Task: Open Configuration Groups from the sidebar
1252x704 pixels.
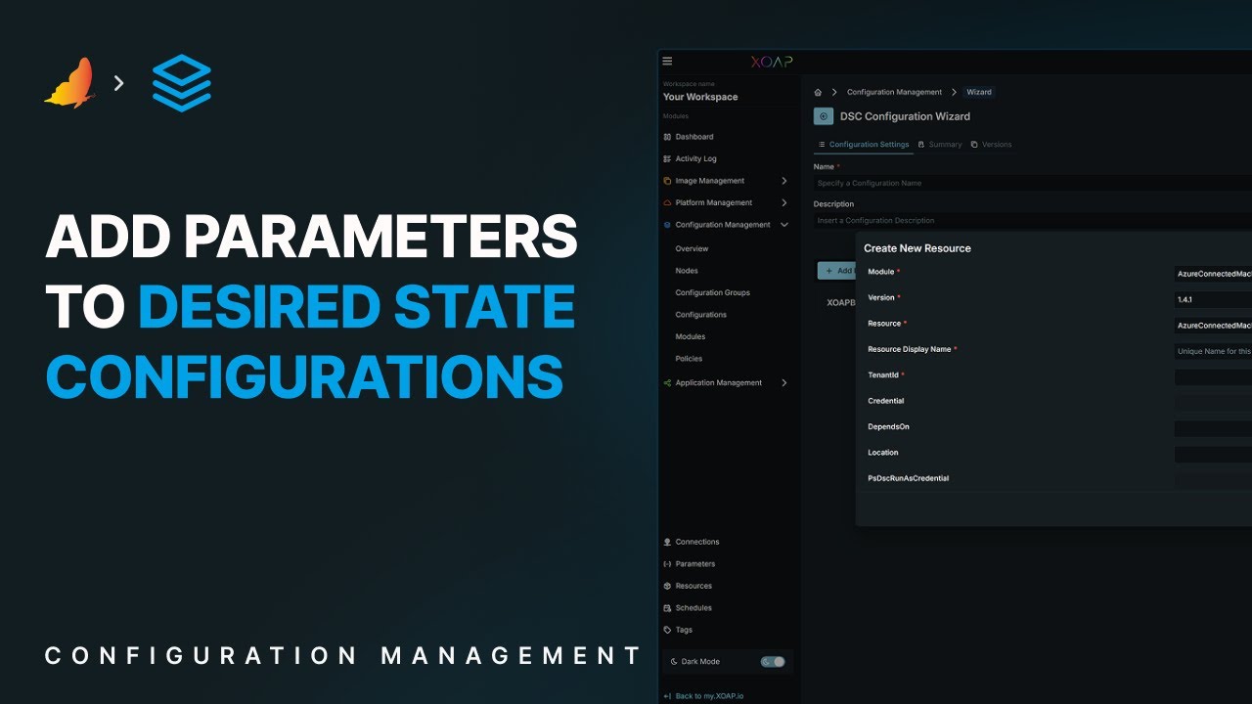Action: 711,292
